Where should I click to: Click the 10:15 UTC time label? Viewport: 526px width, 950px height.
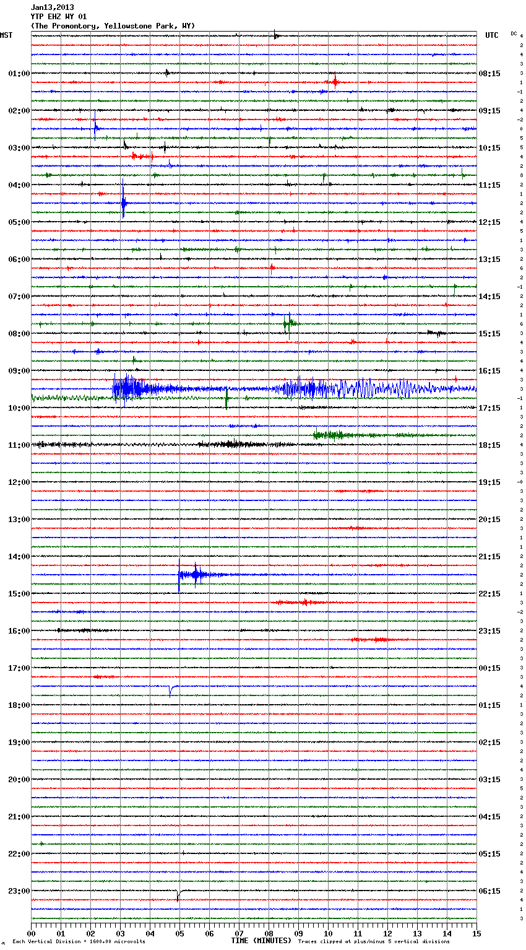tap(489, 148)
